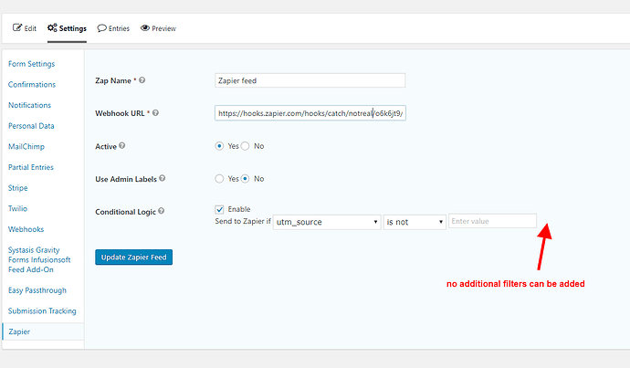
Task: Open the Preview tab
Action: pos(158,28)
